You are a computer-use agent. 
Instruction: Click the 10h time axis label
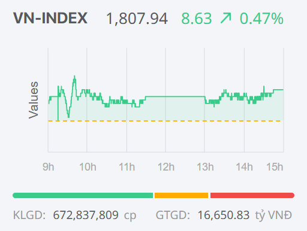(x=88, y=167)
